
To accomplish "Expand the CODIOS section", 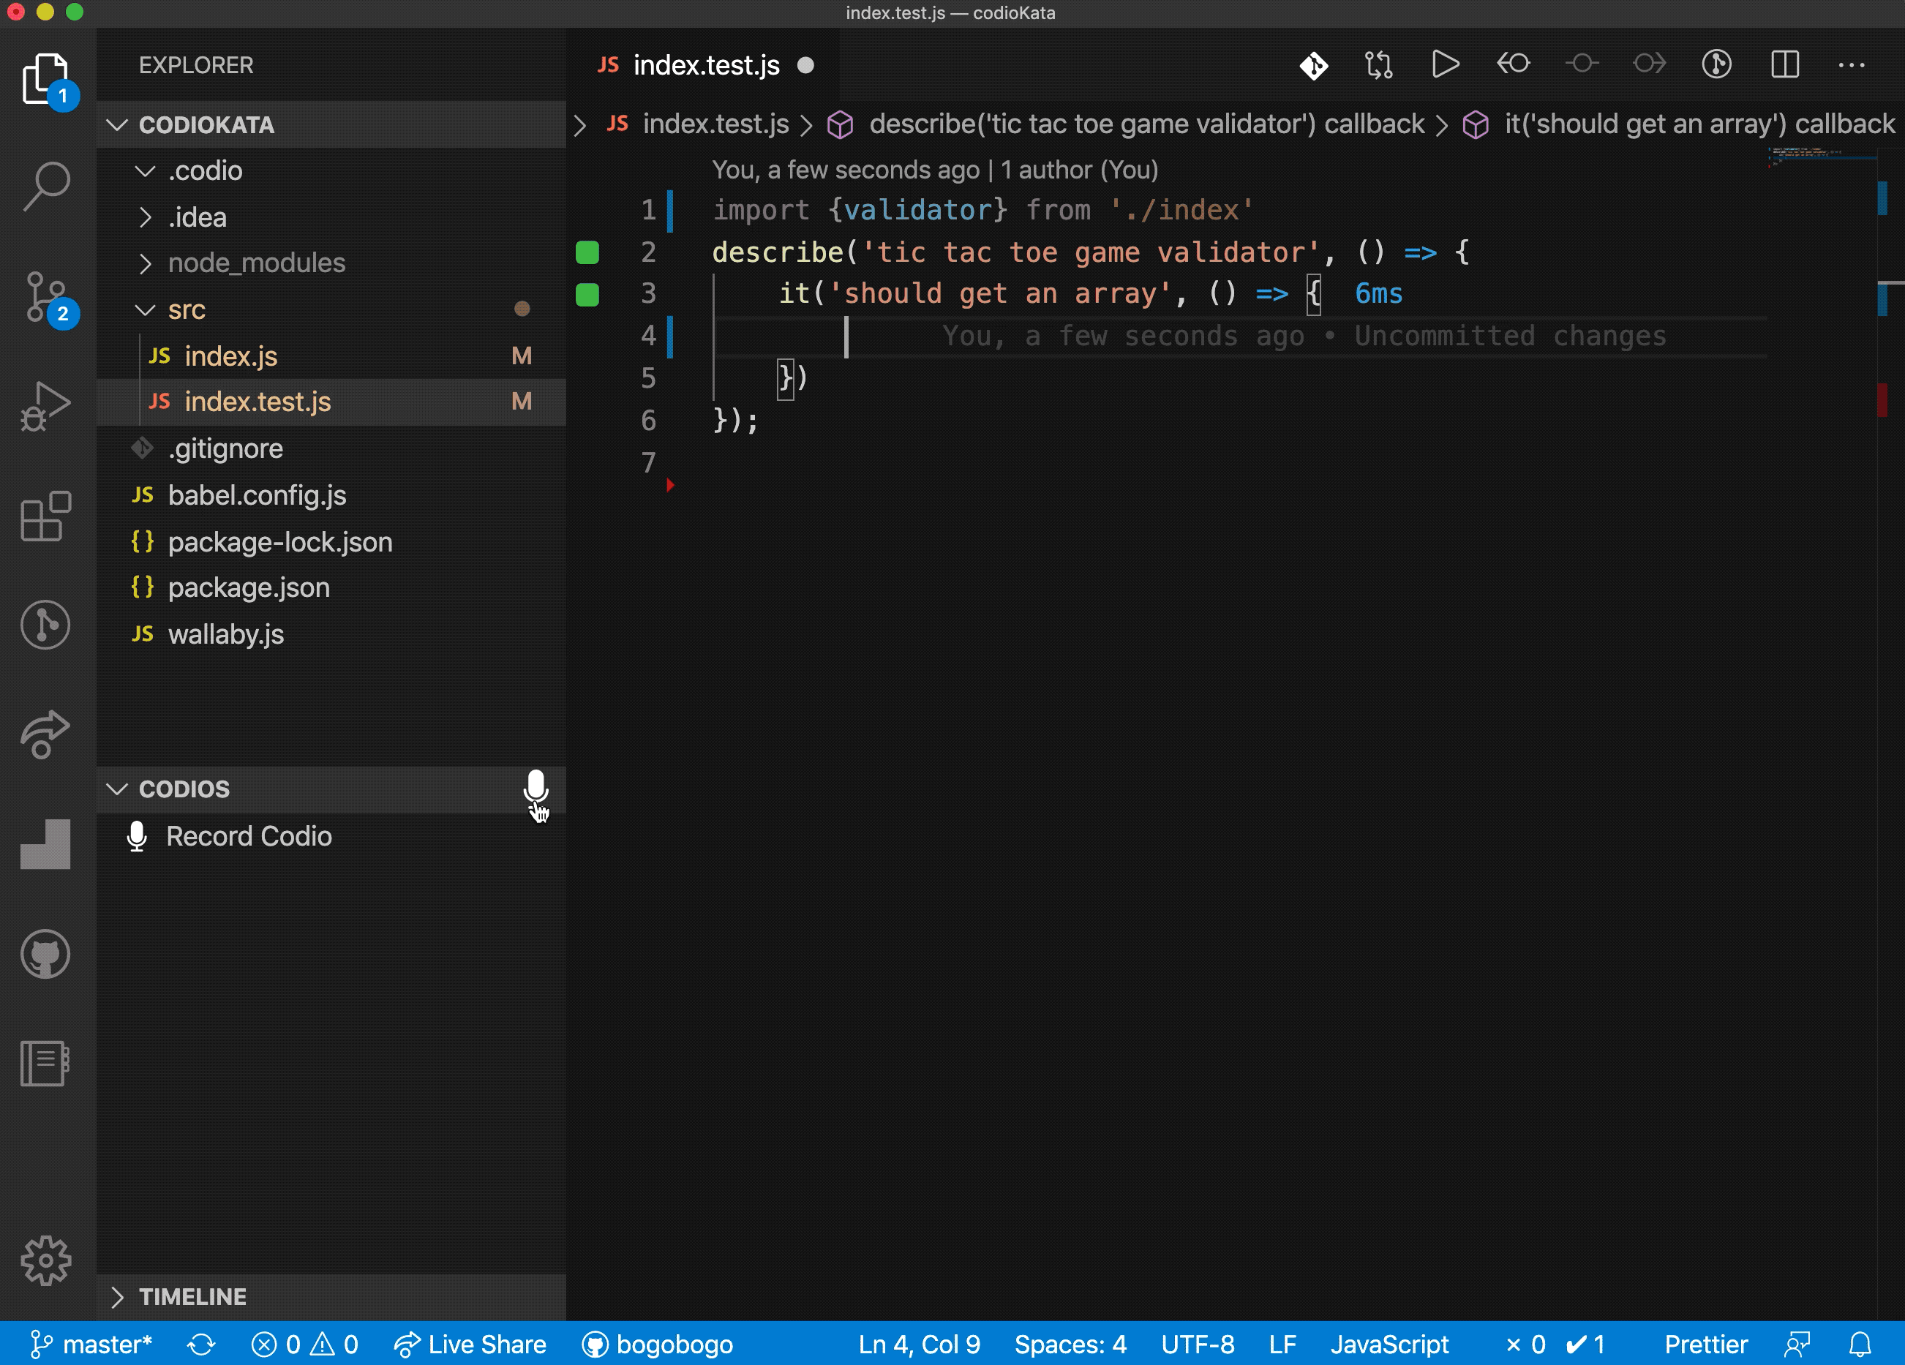I will pos(116,789).
